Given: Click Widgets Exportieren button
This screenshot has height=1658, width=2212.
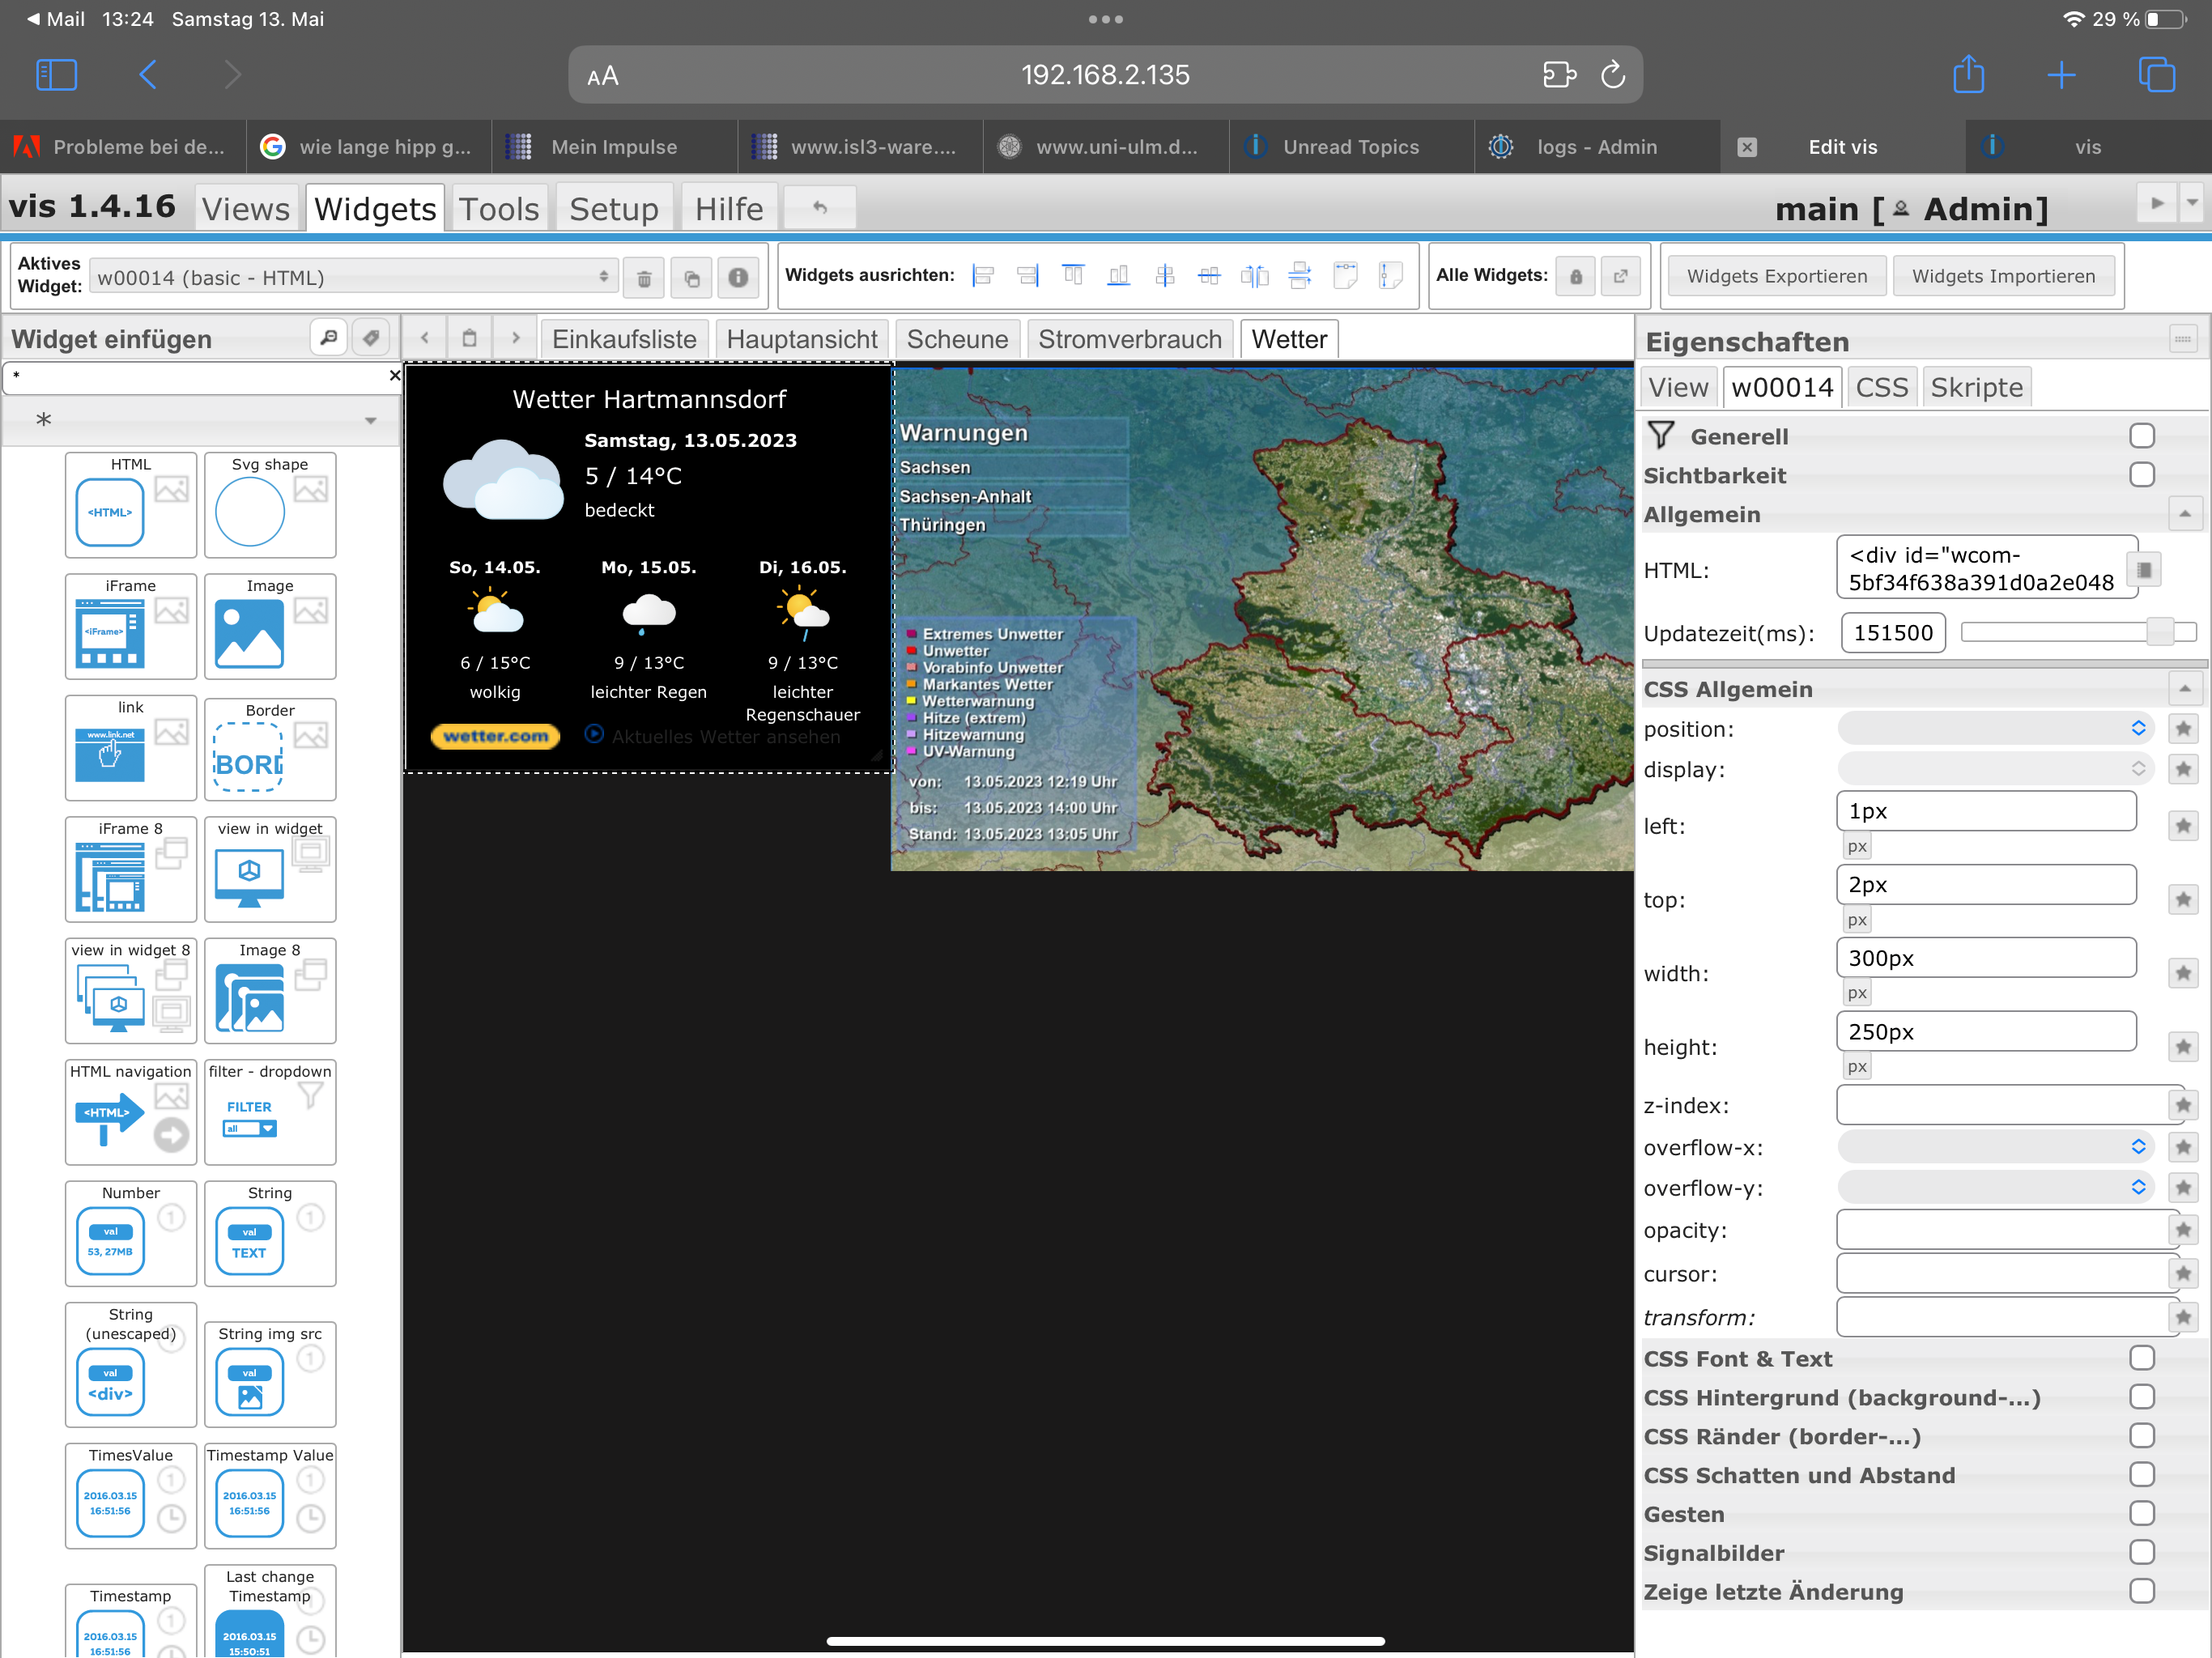Looking at the screenshot, I should click(x=1776, y=276).
